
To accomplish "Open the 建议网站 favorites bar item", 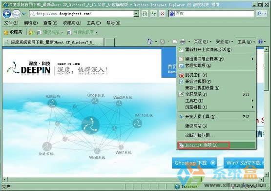I will click(50, 32).
